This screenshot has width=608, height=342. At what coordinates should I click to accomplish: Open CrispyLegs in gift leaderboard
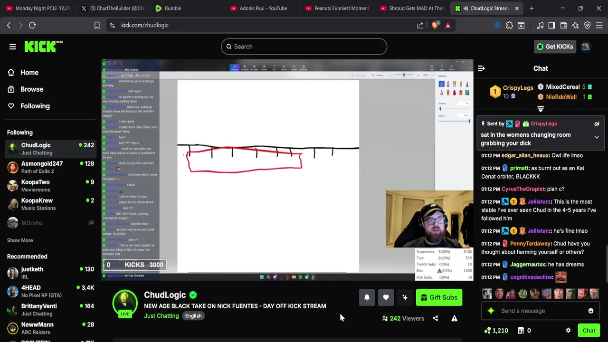[x=518, y=88]
